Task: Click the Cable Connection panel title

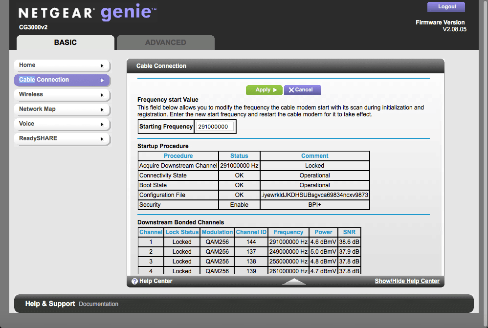Action: [161, 66]
